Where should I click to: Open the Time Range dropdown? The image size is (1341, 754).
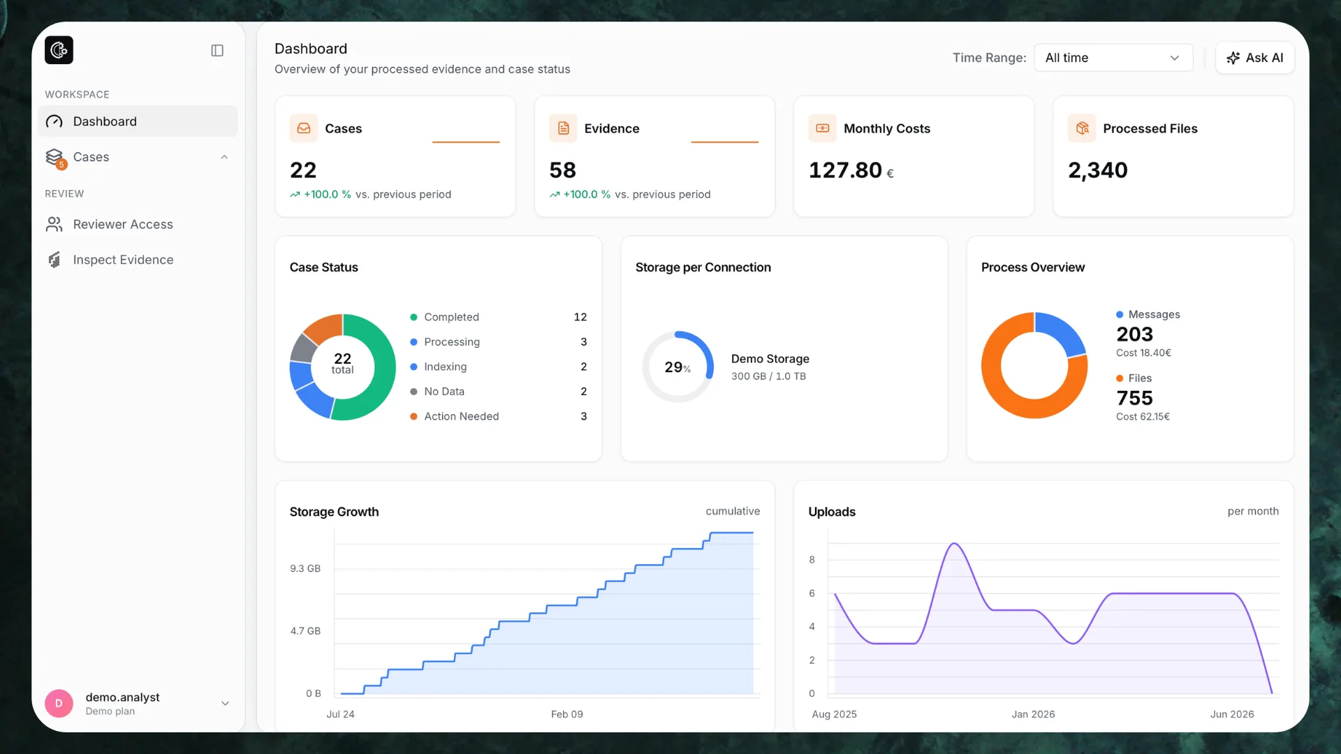pyautogui.click(x=1113, y=58)
